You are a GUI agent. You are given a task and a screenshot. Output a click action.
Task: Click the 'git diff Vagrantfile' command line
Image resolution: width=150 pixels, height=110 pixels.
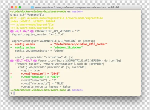tap(27, 15)
